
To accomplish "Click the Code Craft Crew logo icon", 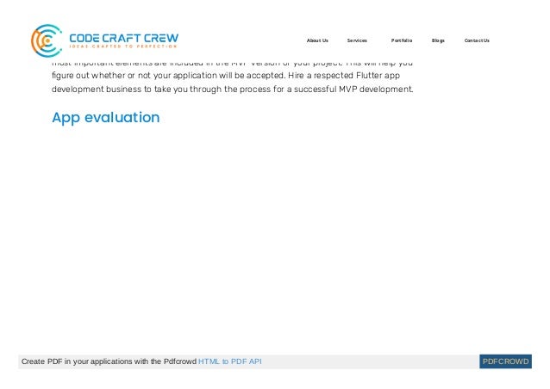I will point(47,40).
